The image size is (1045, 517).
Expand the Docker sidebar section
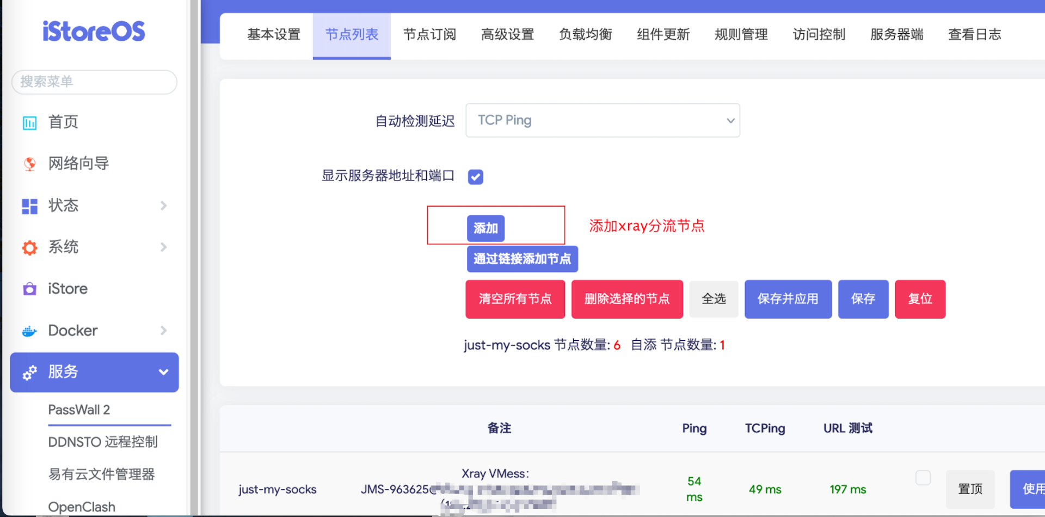point(163,331)
